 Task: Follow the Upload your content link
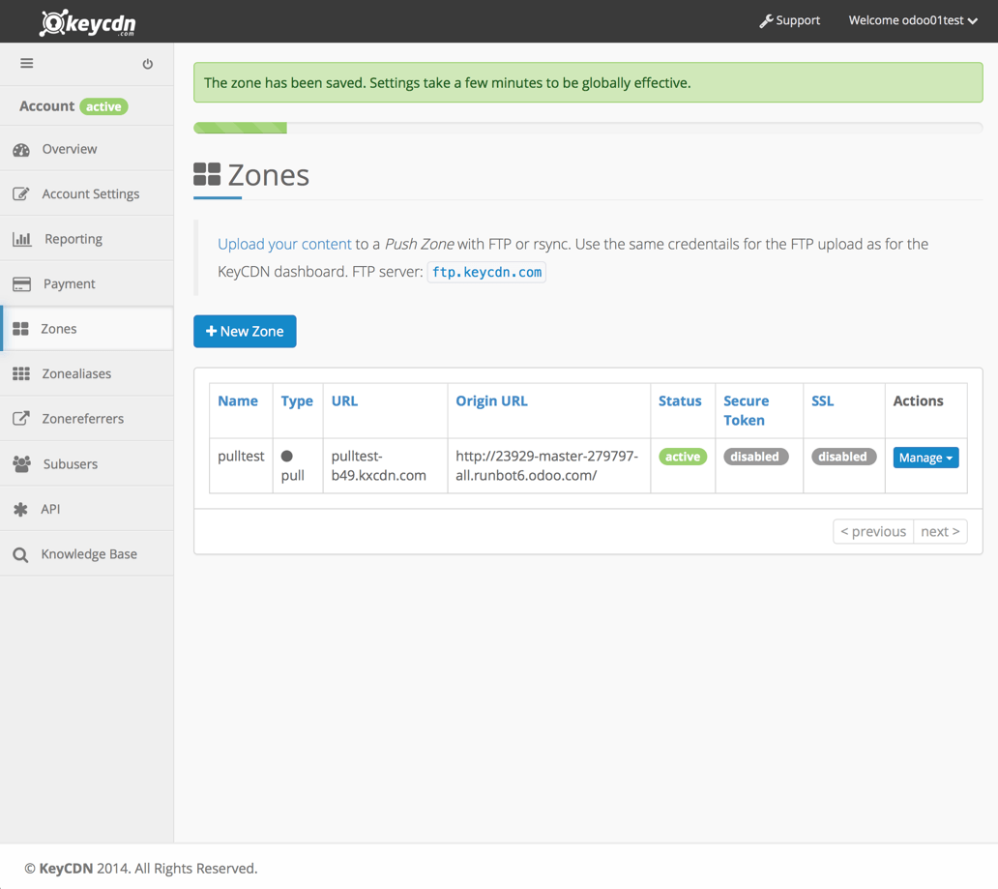[x=284, y=244]
